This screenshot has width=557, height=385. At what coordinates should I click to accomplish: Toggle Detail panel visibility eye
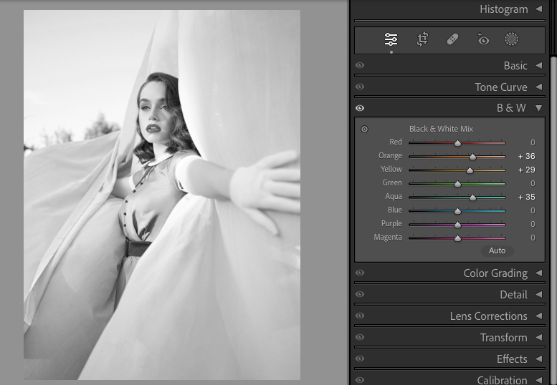click(360, 295)
